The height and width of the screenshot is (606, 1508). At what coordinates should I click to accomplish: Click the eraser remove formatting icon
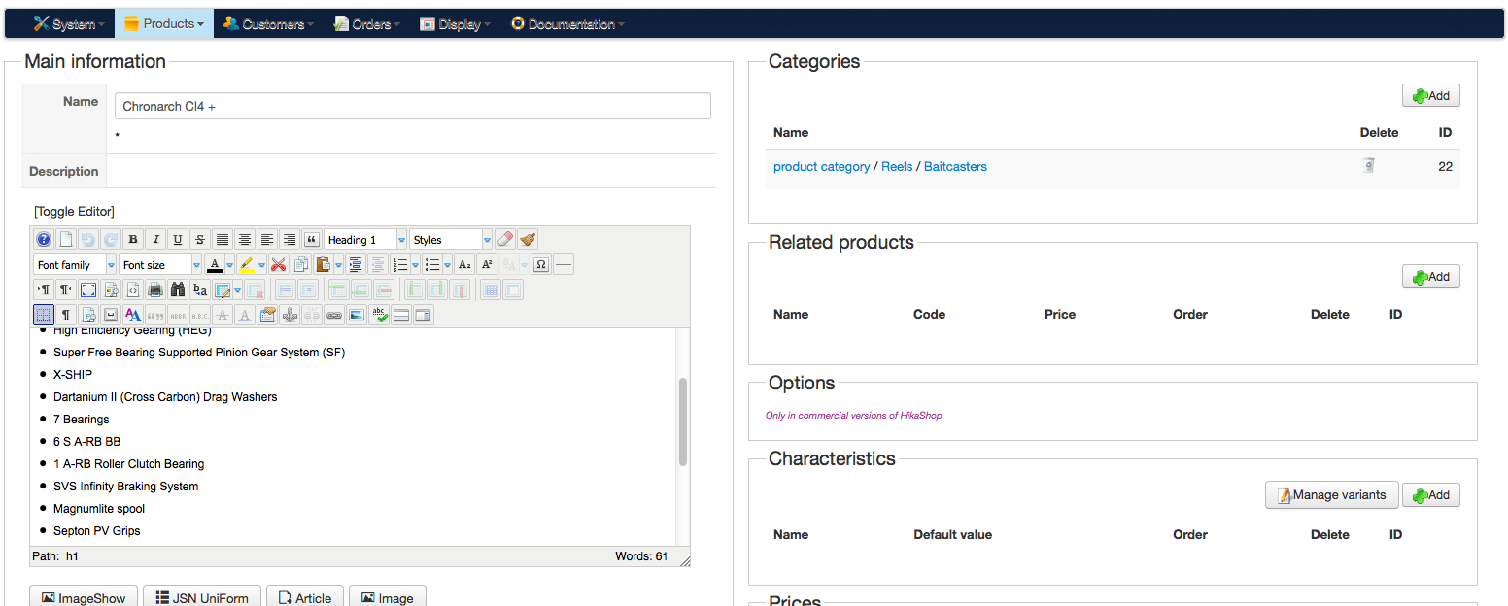505,240
